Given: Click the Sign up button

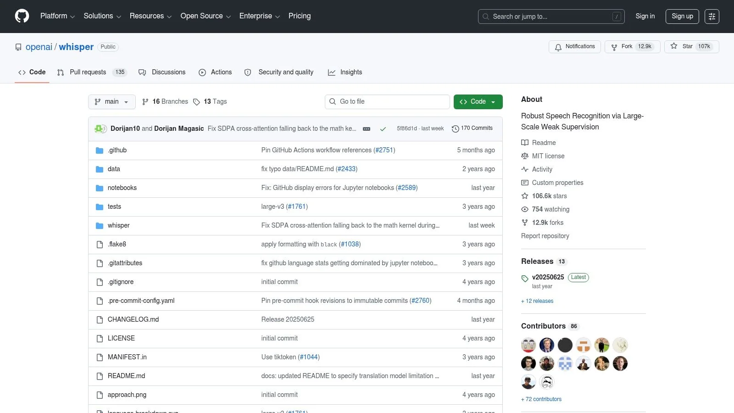Looking at the screenshot, I should click(683, 17).
